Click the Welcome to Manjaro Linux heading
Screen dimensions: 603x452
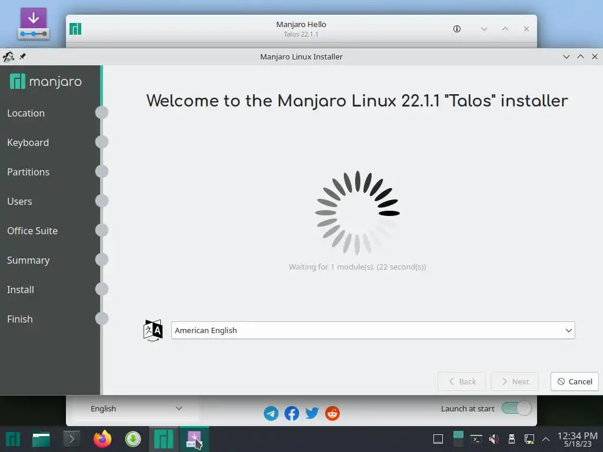tap(357, 101)
